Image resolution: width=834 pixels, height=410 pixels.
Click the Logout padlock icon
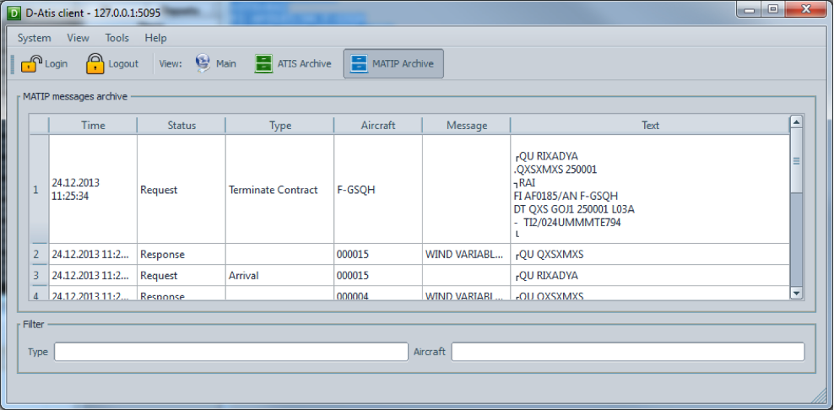tap(95, 63)
